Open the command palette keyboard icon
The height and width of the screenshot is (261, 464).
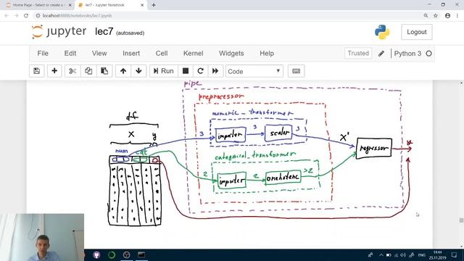pos(297,71)
